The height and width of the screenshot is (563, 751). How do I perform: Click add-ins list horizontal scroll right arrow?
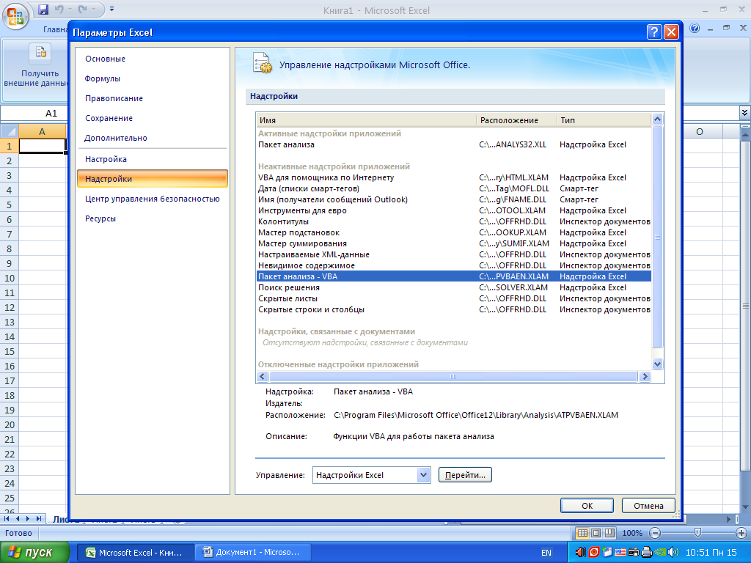pos(645,377)
